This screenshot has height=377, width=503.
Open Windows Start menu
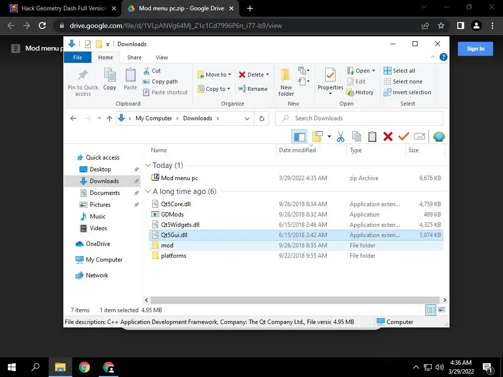[x=12, y=367]
